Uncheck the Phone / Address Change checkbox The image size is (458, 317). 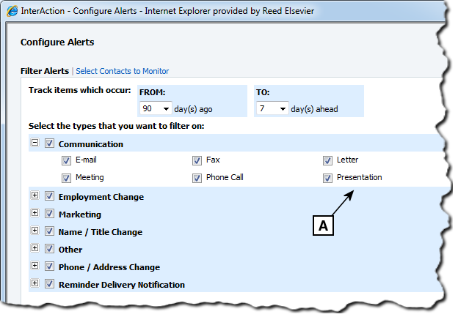(x=49, y=266)
